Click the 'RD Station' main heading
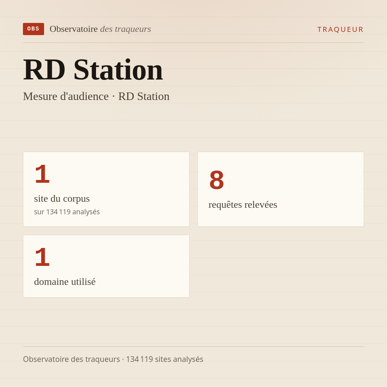The width and height of the screenshot is (387, 387). pos(93,70)
